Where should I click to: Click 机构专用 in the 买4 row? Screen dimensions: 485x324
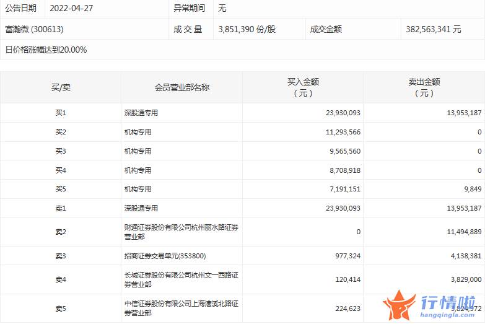point(138,170)
